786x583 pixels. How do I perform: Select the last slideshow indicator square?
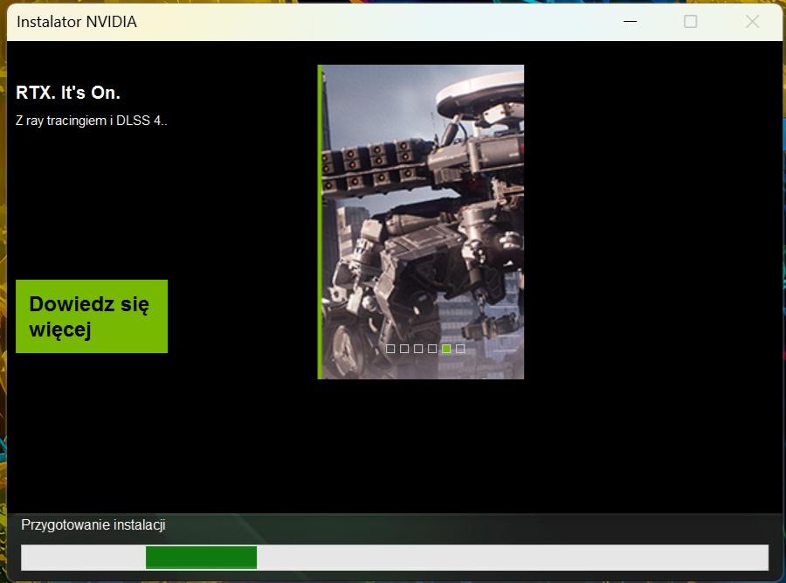tap(460, 348)
